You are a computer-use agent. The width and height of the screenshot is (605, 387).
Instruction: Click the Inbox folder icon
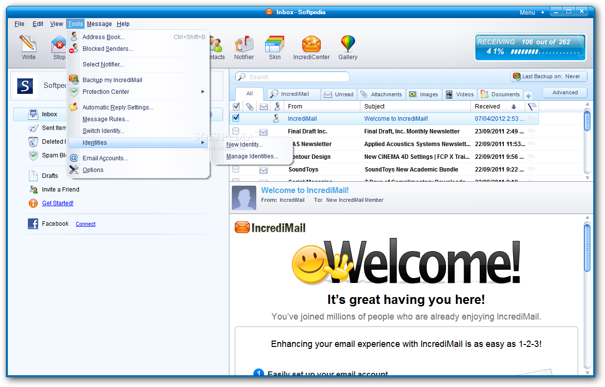33,114
